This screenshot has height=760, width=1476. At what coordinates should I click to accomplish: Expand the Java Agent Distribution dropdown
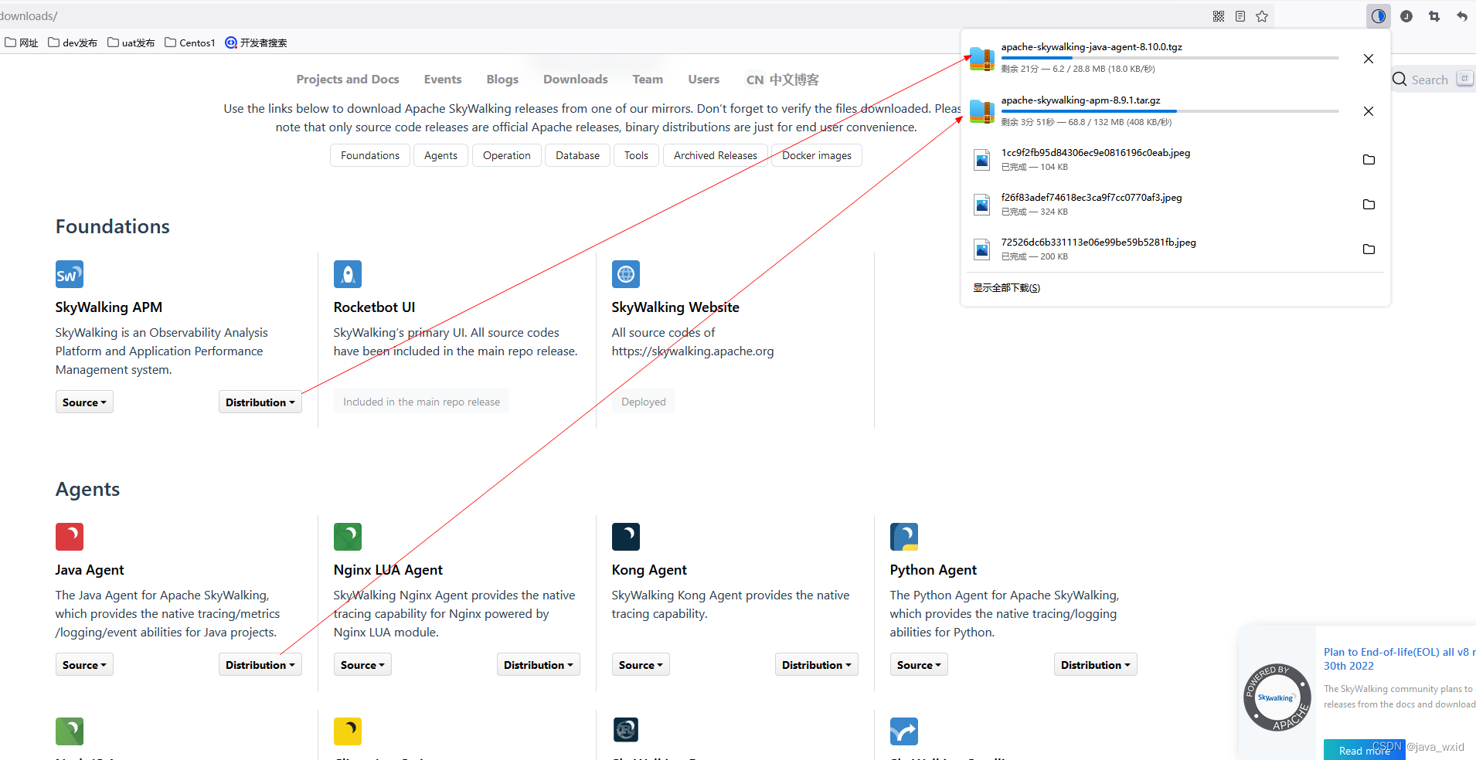point(260,665)
